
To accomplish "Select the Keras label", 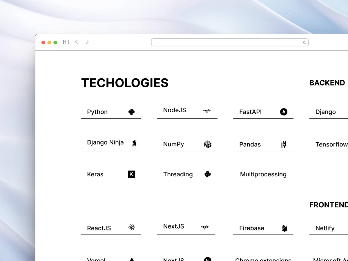I will point(95,174).
